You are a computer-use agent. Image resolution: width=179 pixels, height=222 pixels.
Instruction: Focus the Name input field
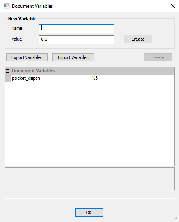coord(76,29)
